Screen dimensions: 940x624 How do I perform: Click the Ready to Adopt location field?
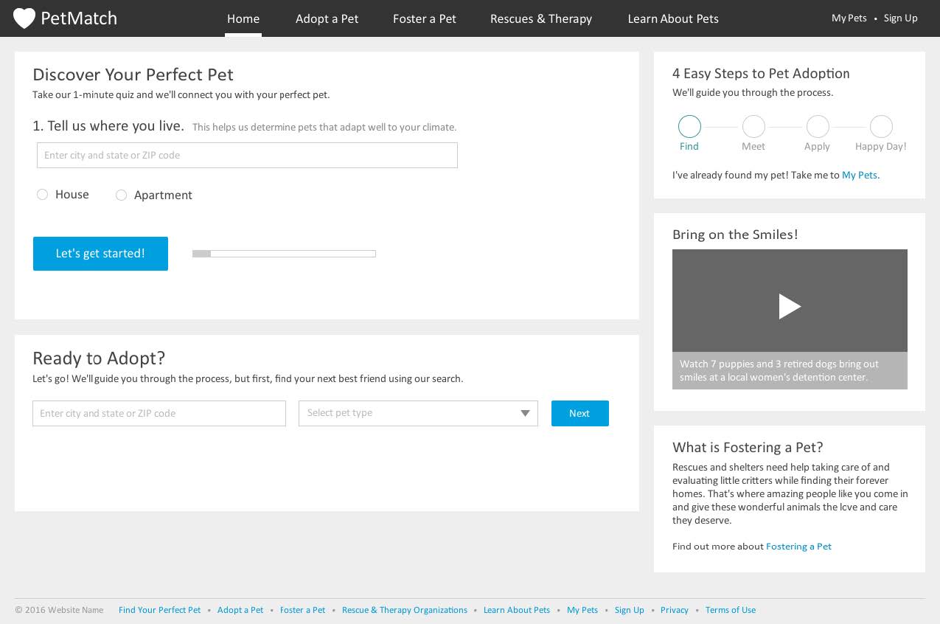pyautogui.click(x=159, y=414)
